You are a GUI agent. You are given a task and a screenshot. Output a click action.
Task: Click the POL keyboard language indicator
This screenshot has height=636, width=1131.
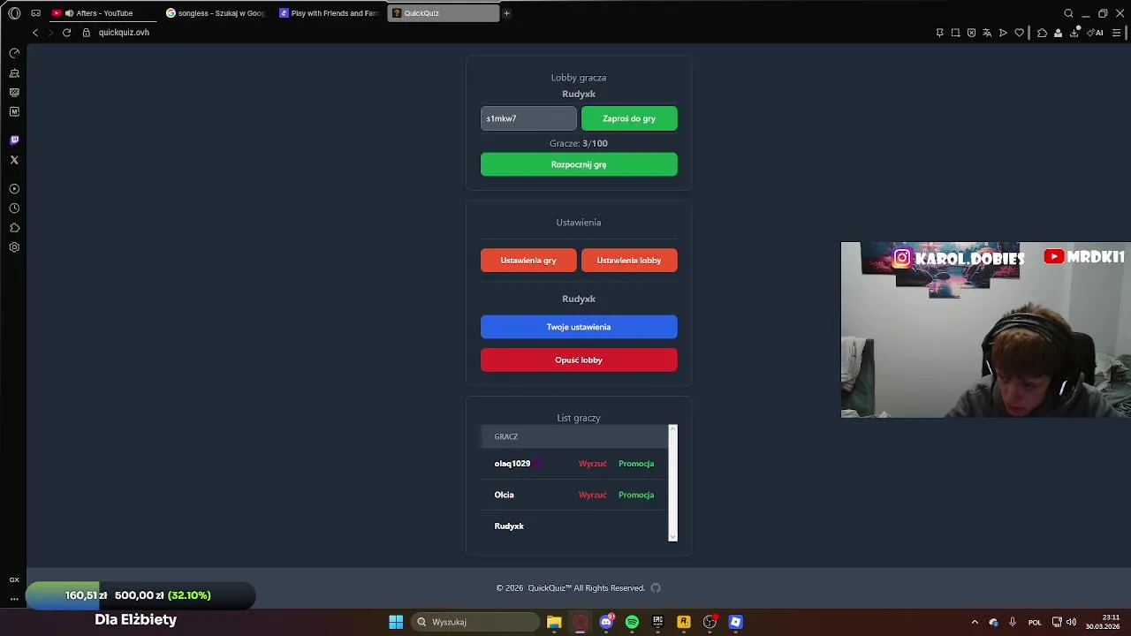pos(1035,622)
